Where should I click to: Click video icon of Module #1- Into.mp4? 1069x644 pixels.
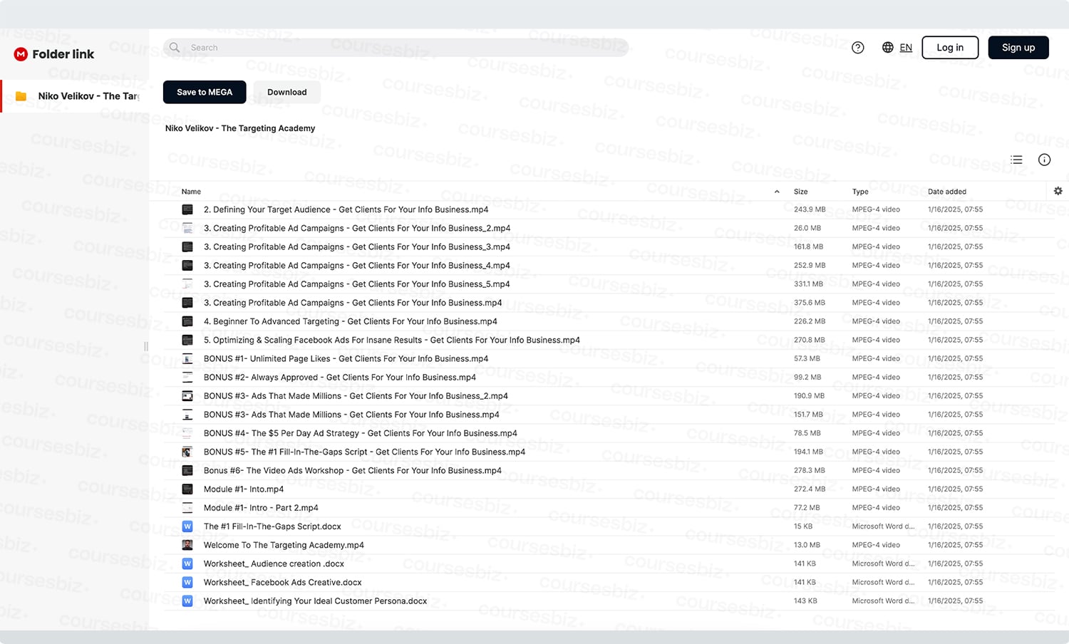187,489
